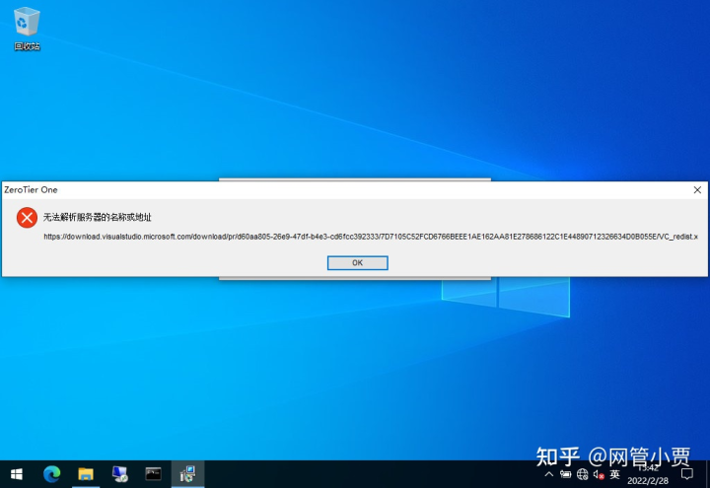Image resolution: width=710 pixels, height=488 pixels.
Task: Click OK in the ZeroTier One error dialog
Action: pyautogui.click(x=357, y=263)
